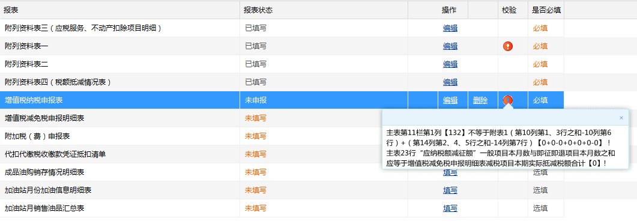The height and width of the screenshot is (224, 637).
Task: Edit the selected 增值税纳税申报表 row
Action: [x=450, y=100]
